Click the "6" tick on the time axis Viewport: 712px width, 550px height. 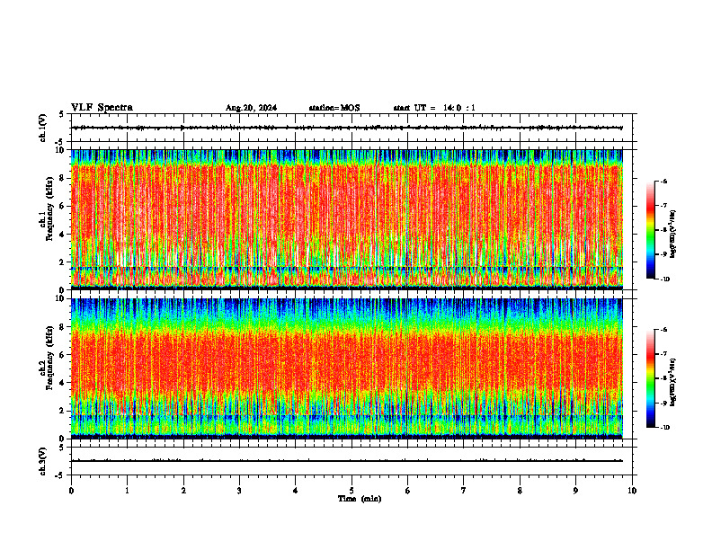coord(408,491)
